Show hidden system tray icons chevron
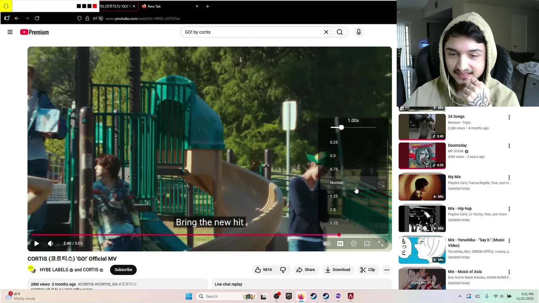Image resolution: width=539 pixels, height=303 pixels. point(459,296)
